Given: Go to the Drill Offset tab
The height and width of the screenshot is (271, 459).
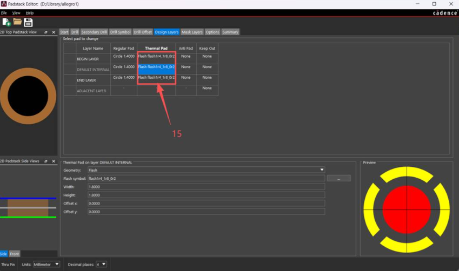Looking at the screenshot, I should point(143,32).
